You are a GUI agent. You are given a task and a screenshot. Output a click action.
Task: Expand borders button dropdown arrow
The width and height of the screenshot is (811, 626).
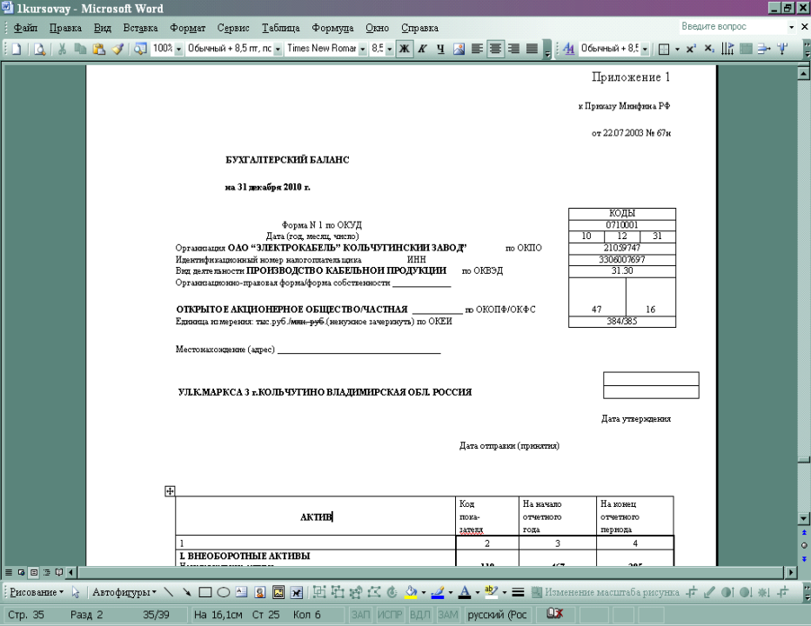coord(677,49)
